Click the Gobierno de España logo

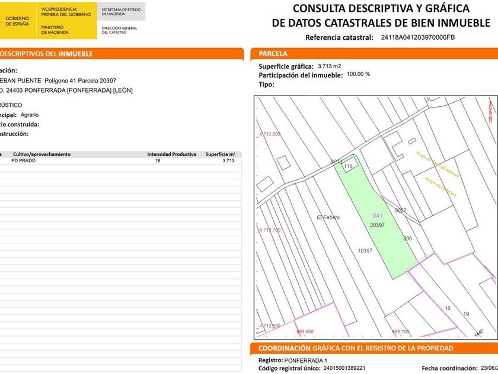[18, 21]
